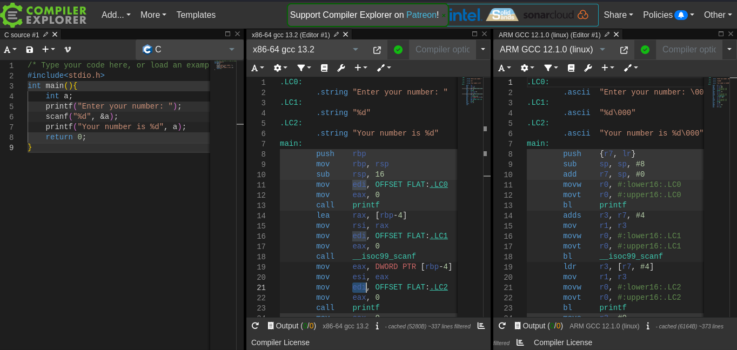Viewport: 737px width, 350px height.
Task: Click the Compiler Explorer logo
Action: click(x=44, y=15)
